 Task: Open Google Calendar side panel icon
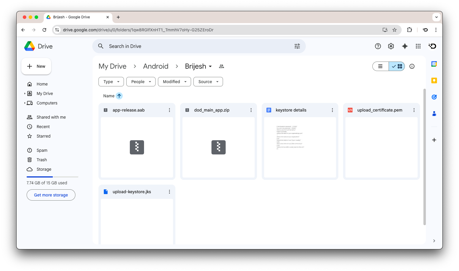click(x=434, y=64)
